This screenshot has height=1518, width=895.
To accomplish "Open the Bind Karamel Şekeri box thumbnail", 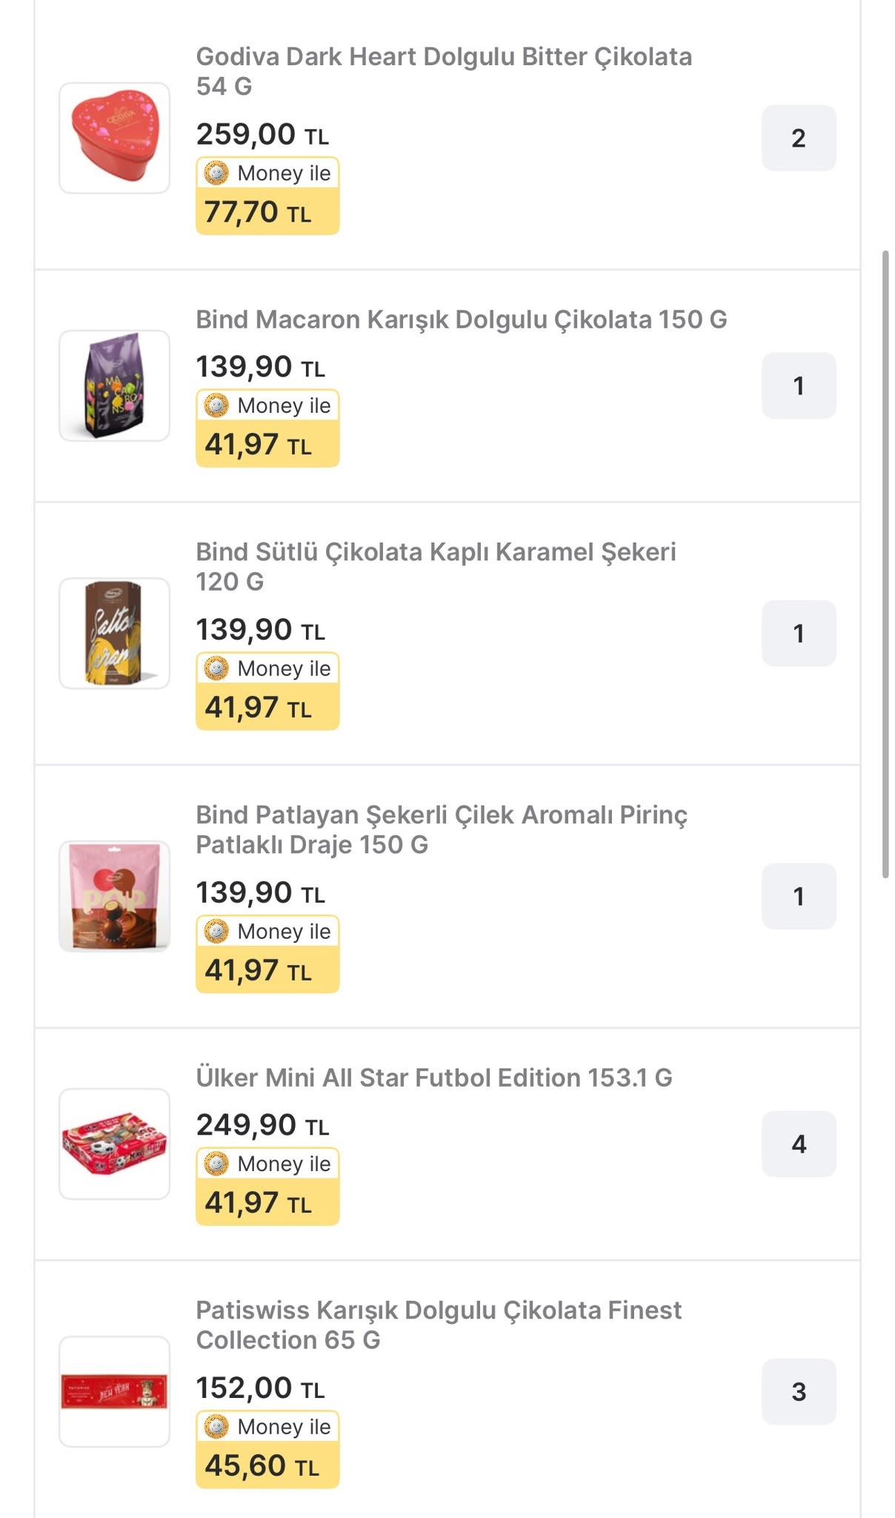I will pos(115,633).
